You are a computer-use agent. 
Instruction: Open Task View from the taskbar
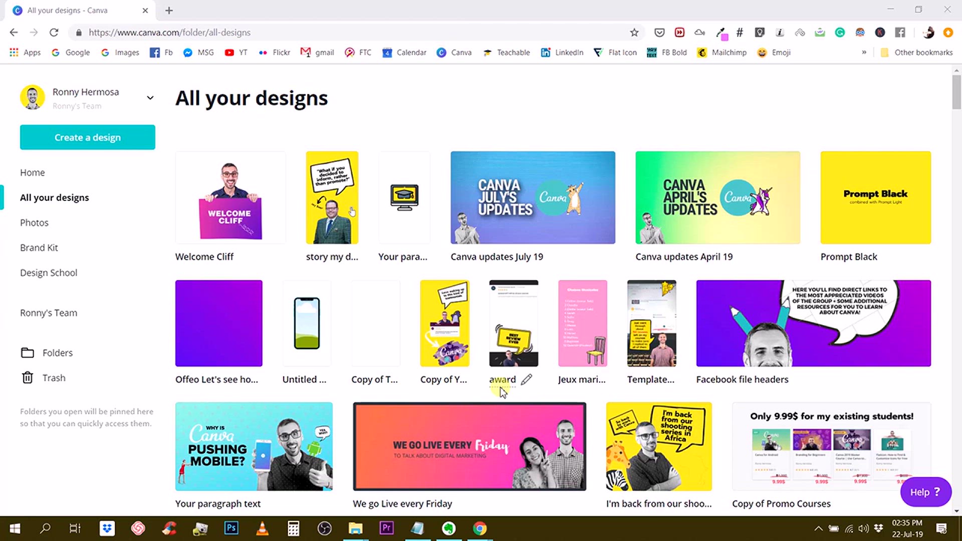tap(75, 528)
